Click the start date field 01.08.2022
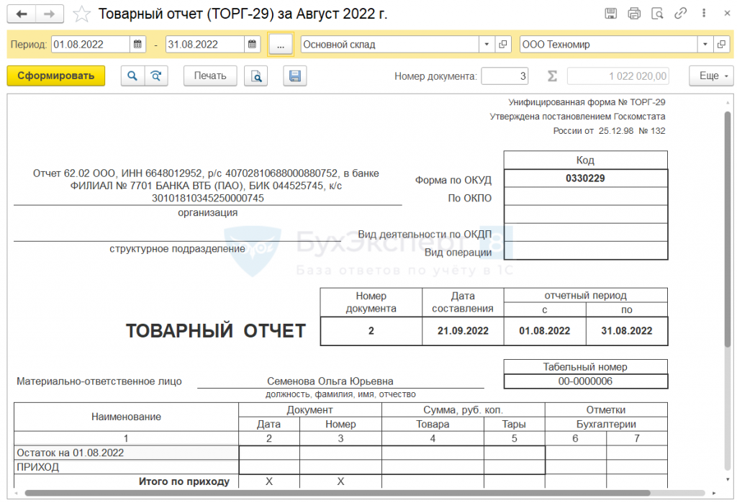 pos(90,44)
